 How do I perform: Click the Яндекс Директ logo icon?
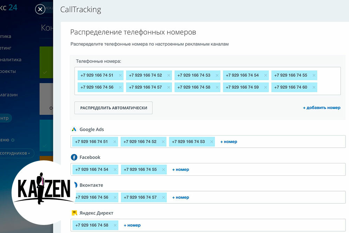(74, 213)
